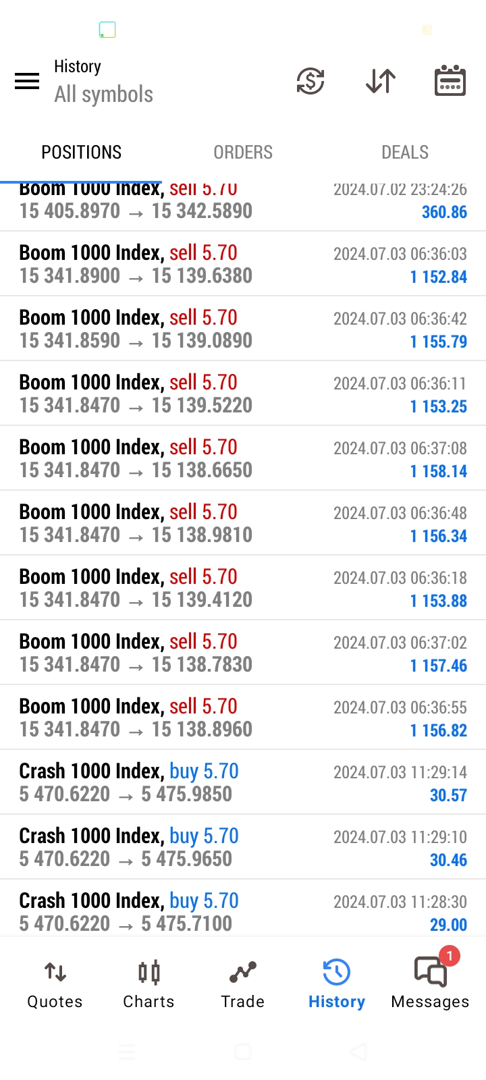Viewport: 486px width, 1080px height.
Task: Select the position dated 2024.07.03 06:36:42
Action: 243,329
